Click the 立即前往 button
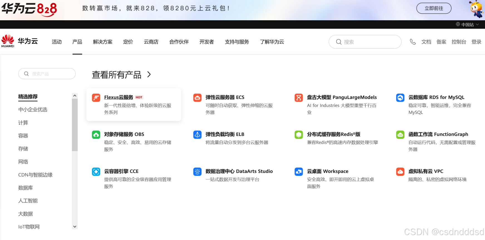485x240 pixels. [434, 8]
